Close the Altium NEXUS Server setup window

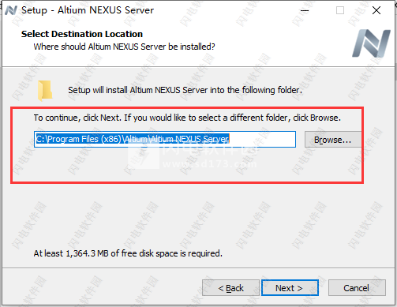376,10
